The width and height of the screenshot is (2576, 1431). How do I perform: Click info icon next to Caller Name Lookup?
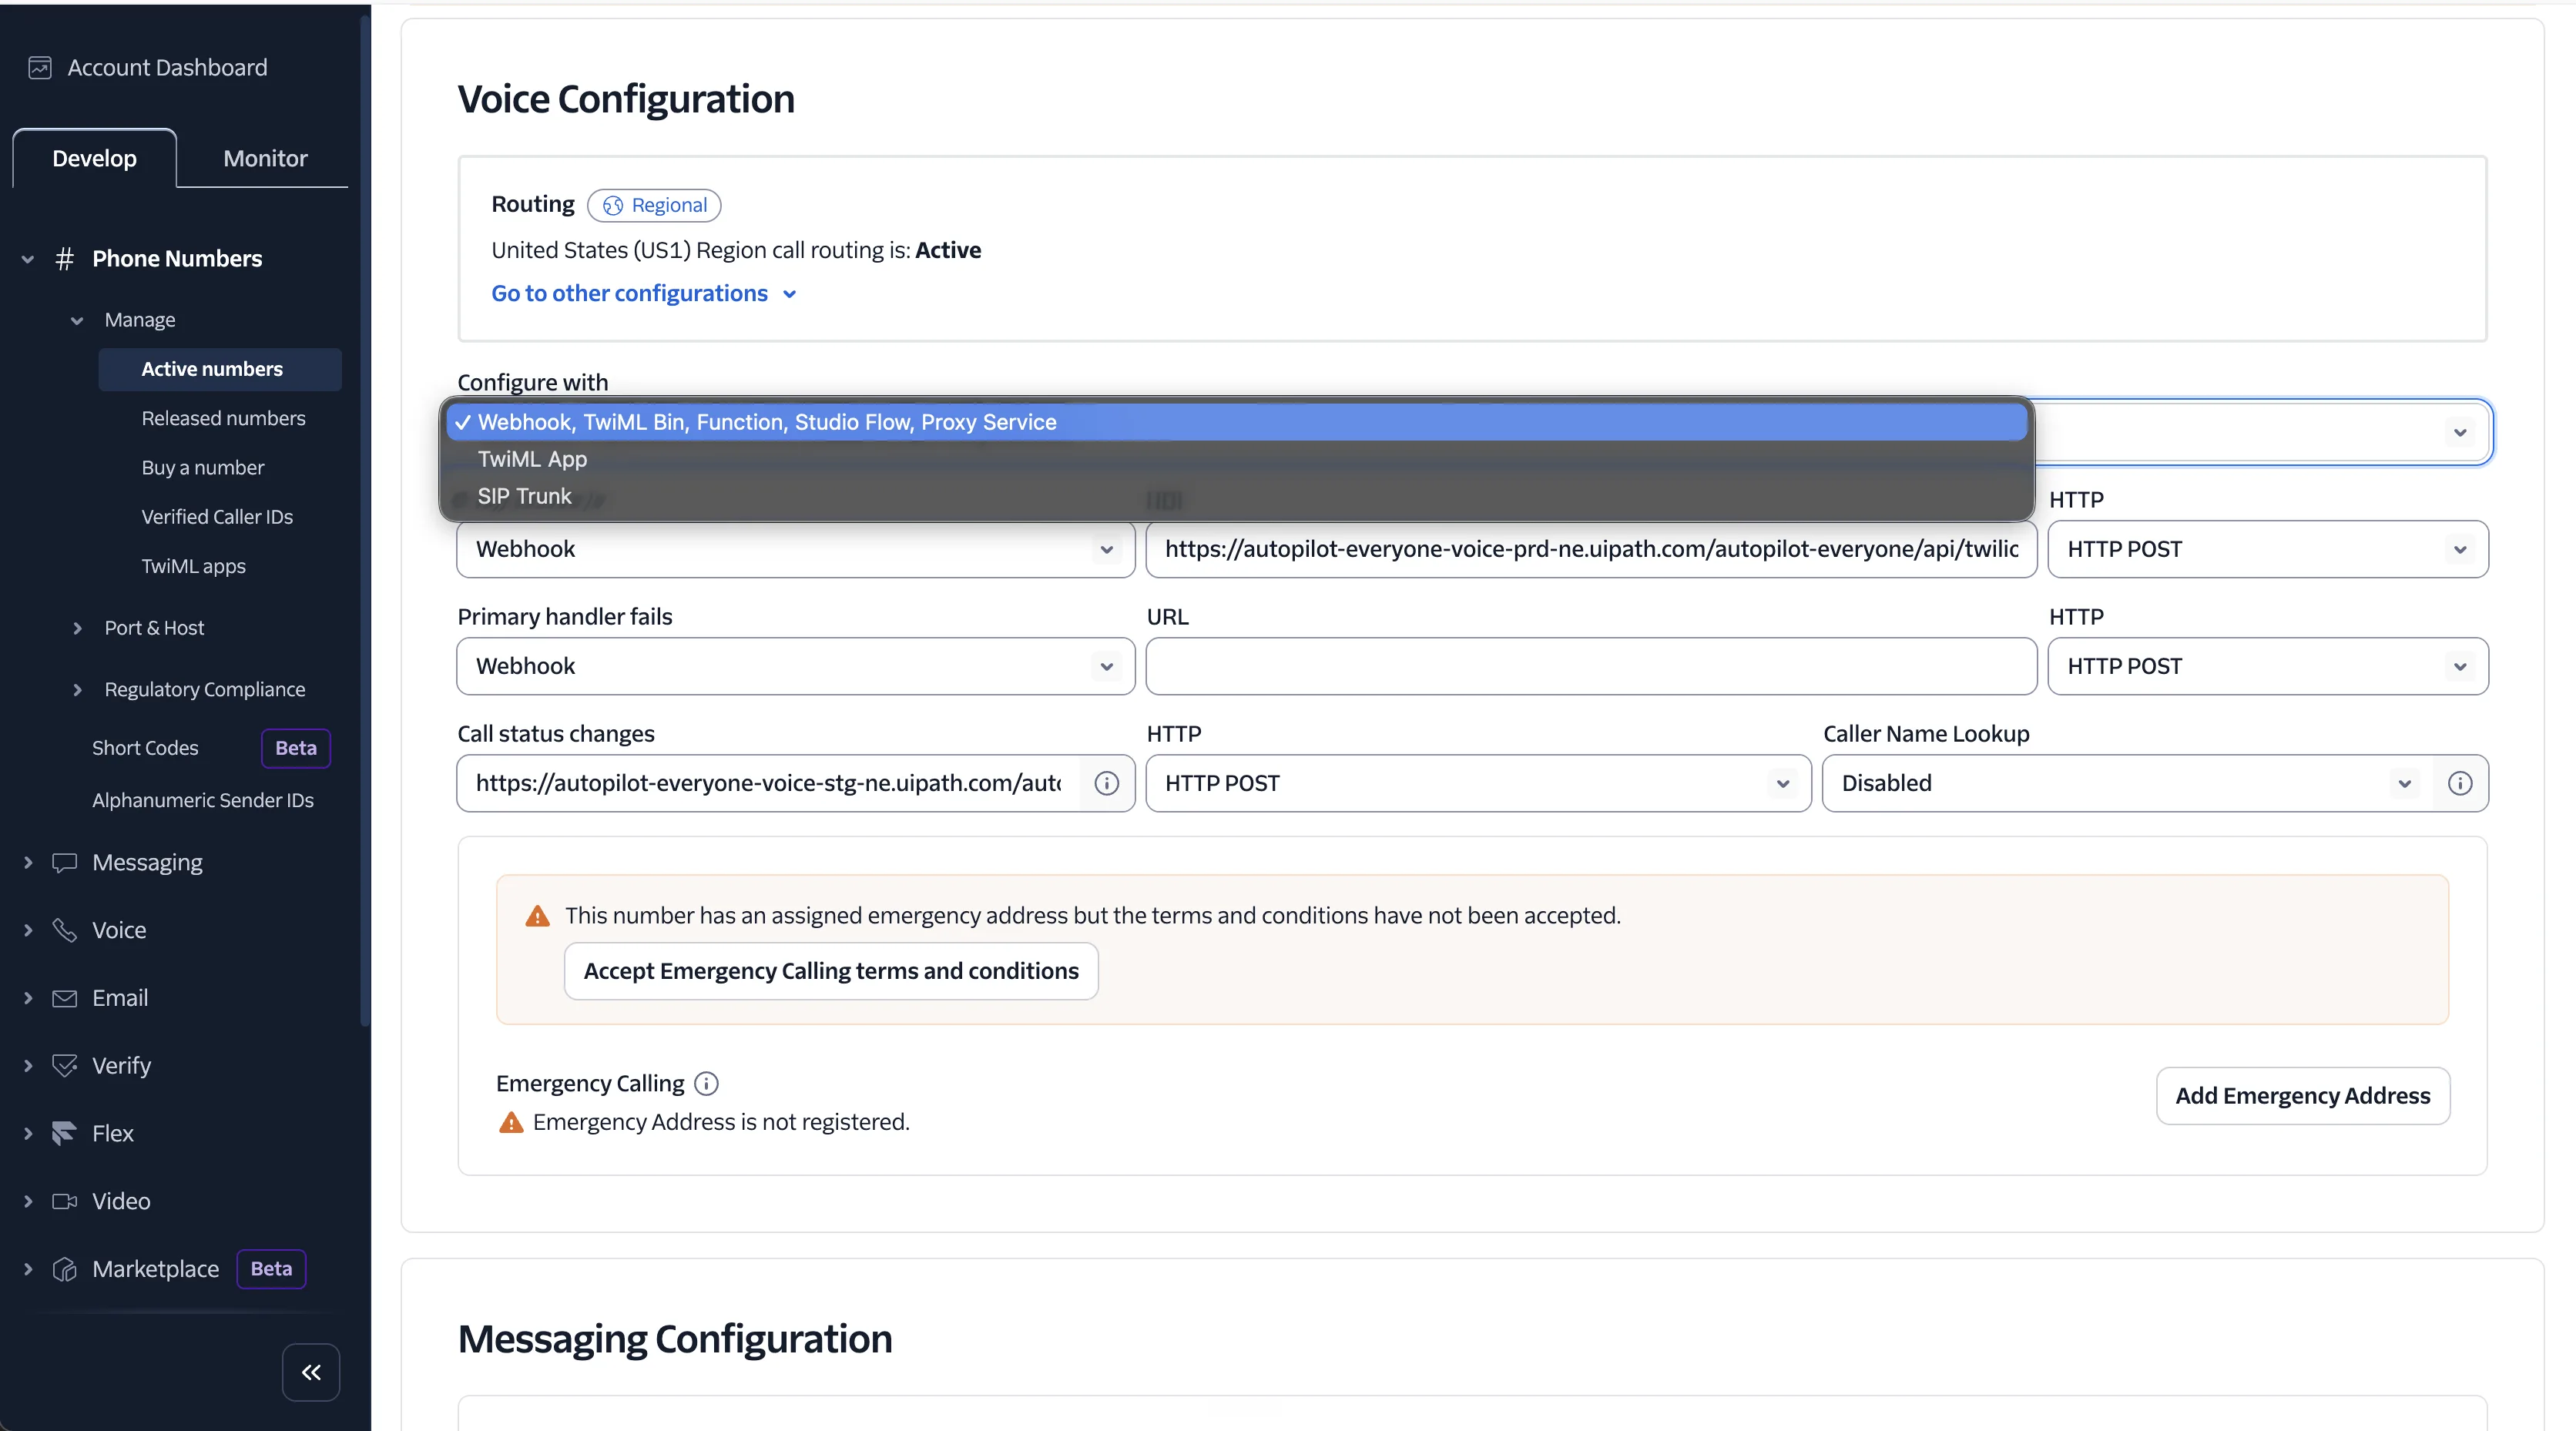click(2460, 783)
